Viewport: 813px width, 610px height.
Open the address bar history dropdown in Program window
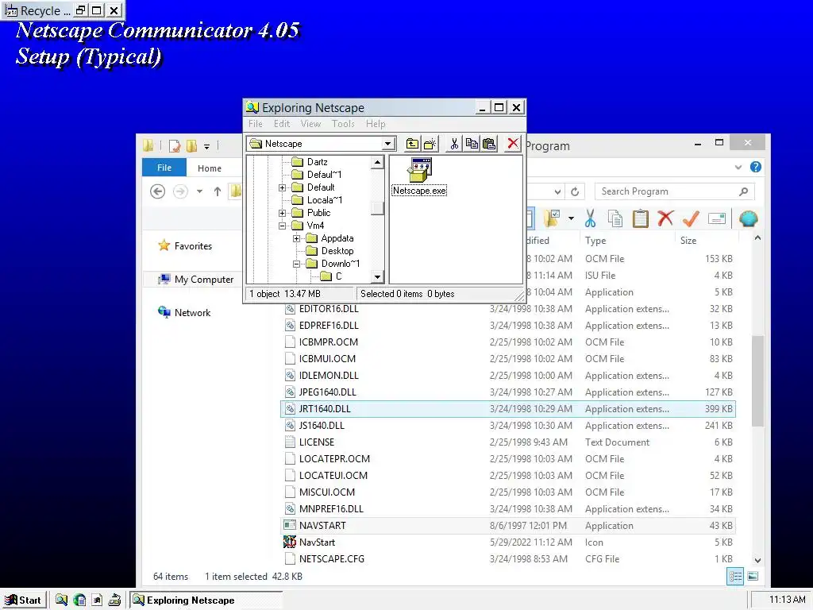[x=557, y=192]
